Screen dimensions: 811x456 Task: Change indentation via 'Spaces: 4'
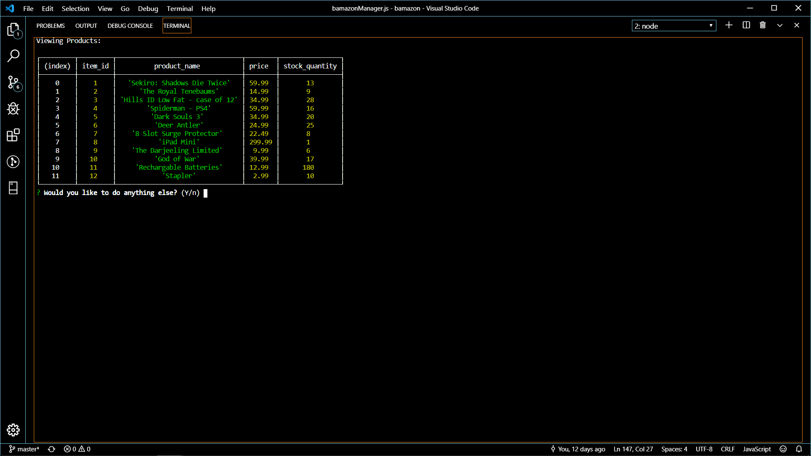pyautogui.click(x=675, y=449)
